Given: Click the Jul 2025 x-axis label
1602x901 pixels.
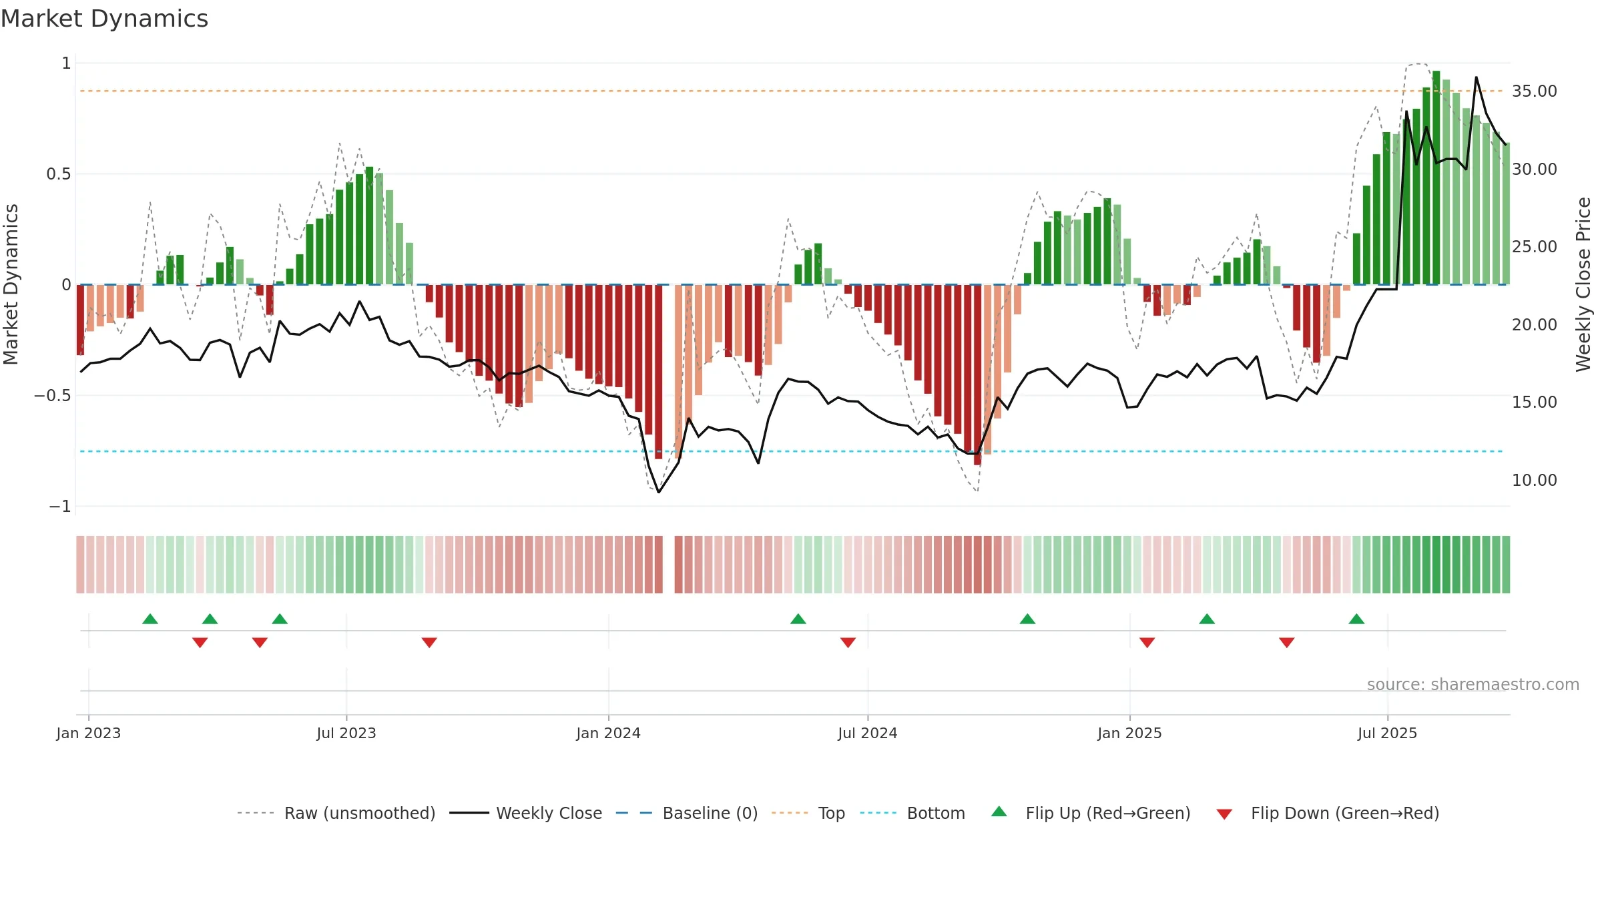Looking at the screenshot, I should point(1387,733).
